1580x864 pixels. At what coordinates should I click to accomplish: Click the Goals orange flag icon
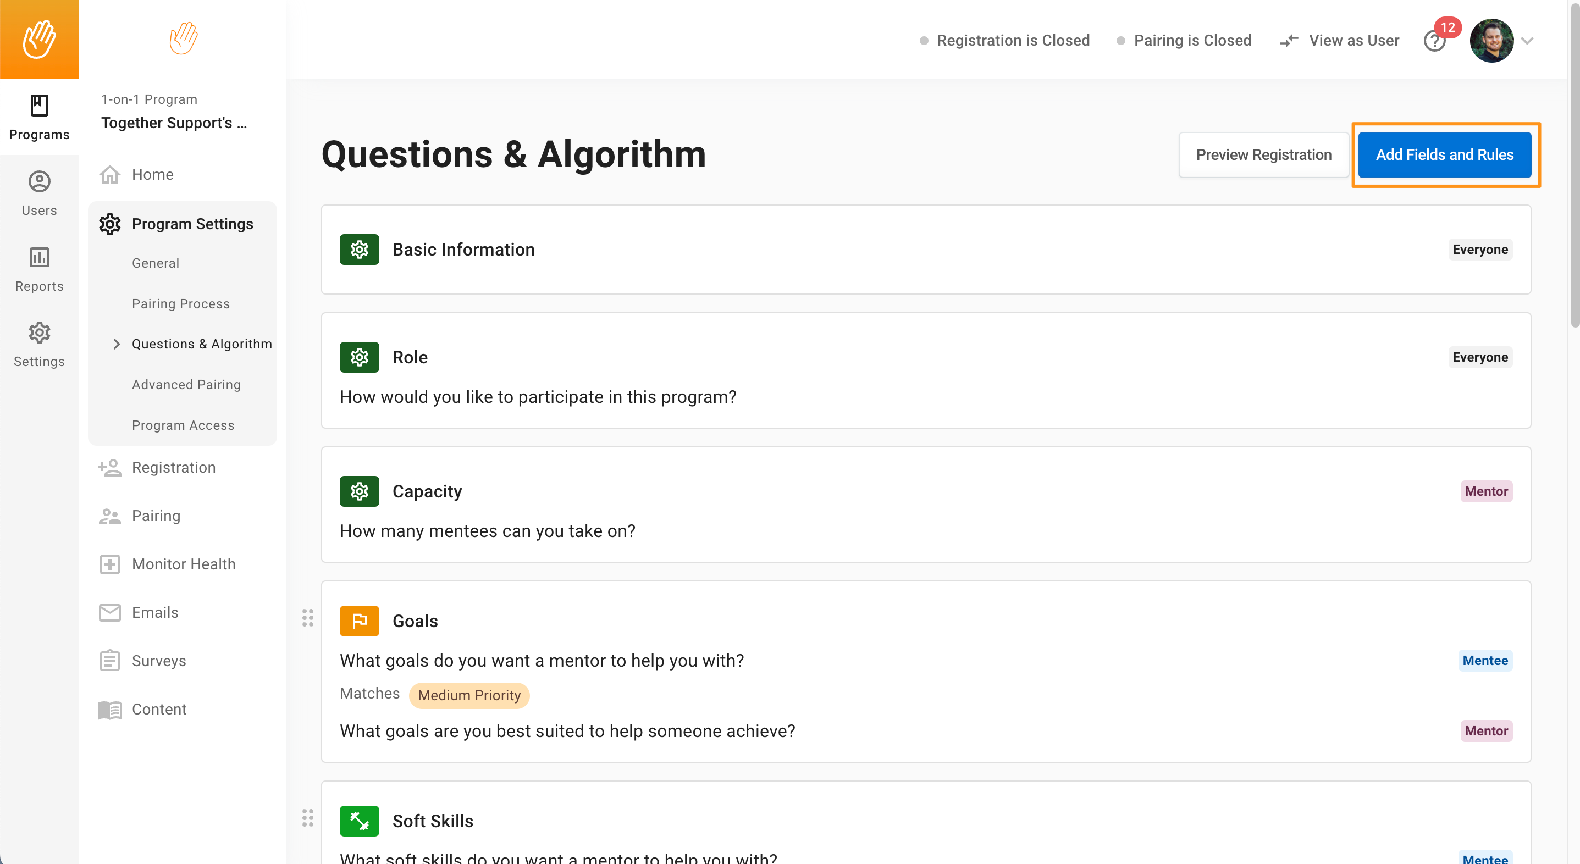(360, 621)
